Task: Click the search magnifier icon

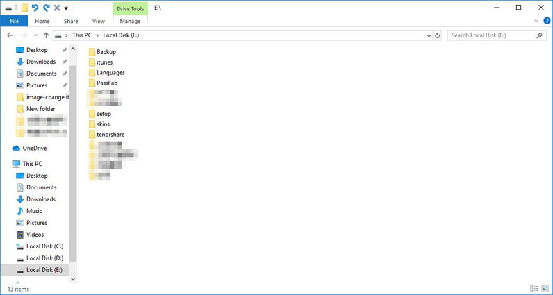Action: pyautogui.click(x=539, y=35)
